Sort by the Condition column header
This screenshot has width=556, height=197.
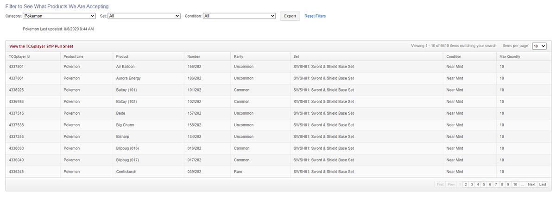pyautogui.click(x=469, y=56)
